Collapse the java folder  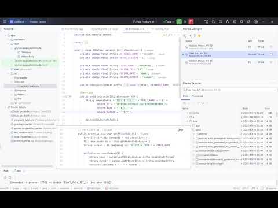[x=9, y=44]
